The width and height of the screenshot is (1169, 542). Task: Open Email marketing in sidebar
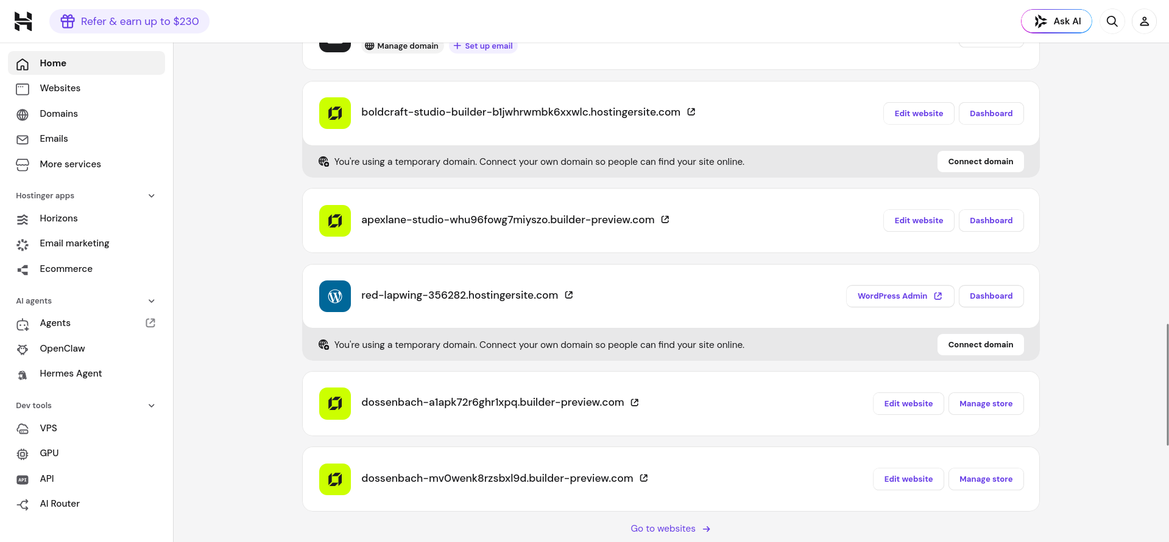[87, 243]
